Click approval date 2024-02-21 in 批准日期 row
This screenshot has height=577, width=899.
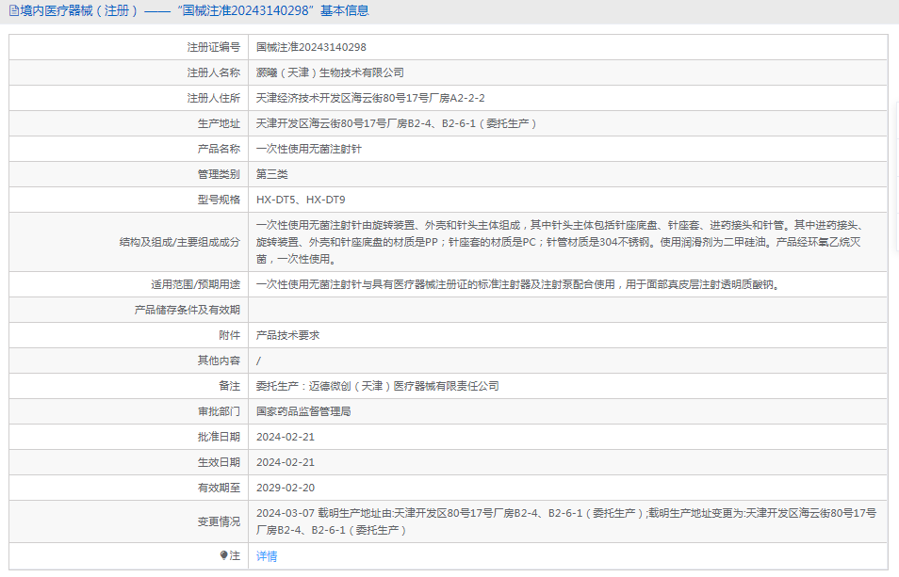286,437
